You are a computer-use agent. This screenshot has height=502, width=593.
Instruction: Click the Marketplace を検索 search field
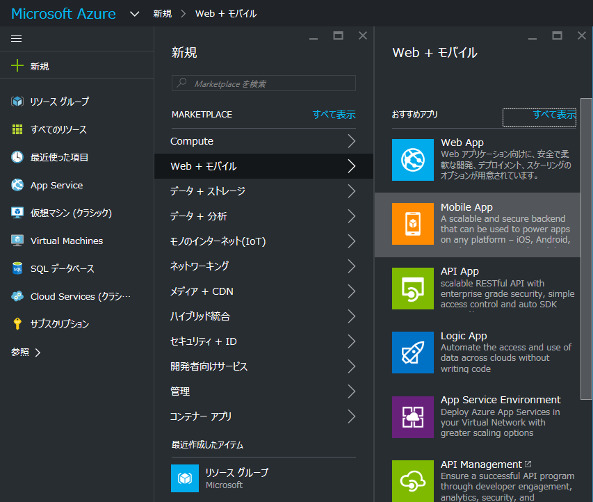pyautogui.click(x=263, y=83)
